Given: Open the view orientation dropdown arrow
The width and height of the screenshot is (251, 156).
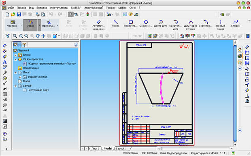Looking at the screenshot, I should 59,36.
